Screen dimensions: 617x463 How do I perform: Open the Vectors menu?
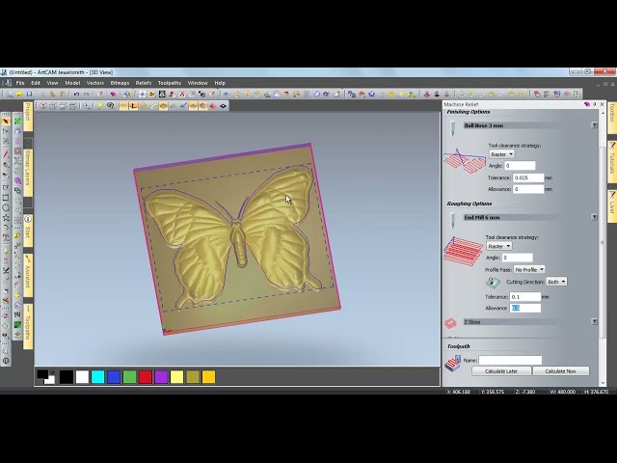click(95, 83)
